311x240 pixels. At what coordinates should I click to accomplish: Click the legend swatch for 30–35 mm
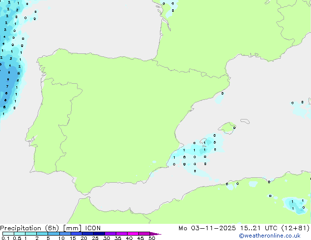(x=110, y=234)
